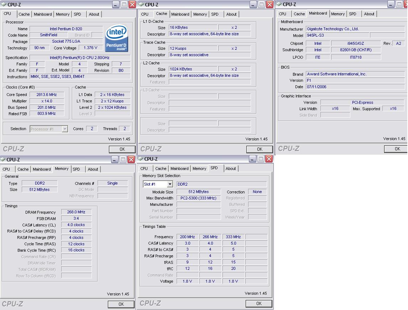Open Cache tab in the Motherboard window
The image size is (408, 310).
click(x=299, y=14)
